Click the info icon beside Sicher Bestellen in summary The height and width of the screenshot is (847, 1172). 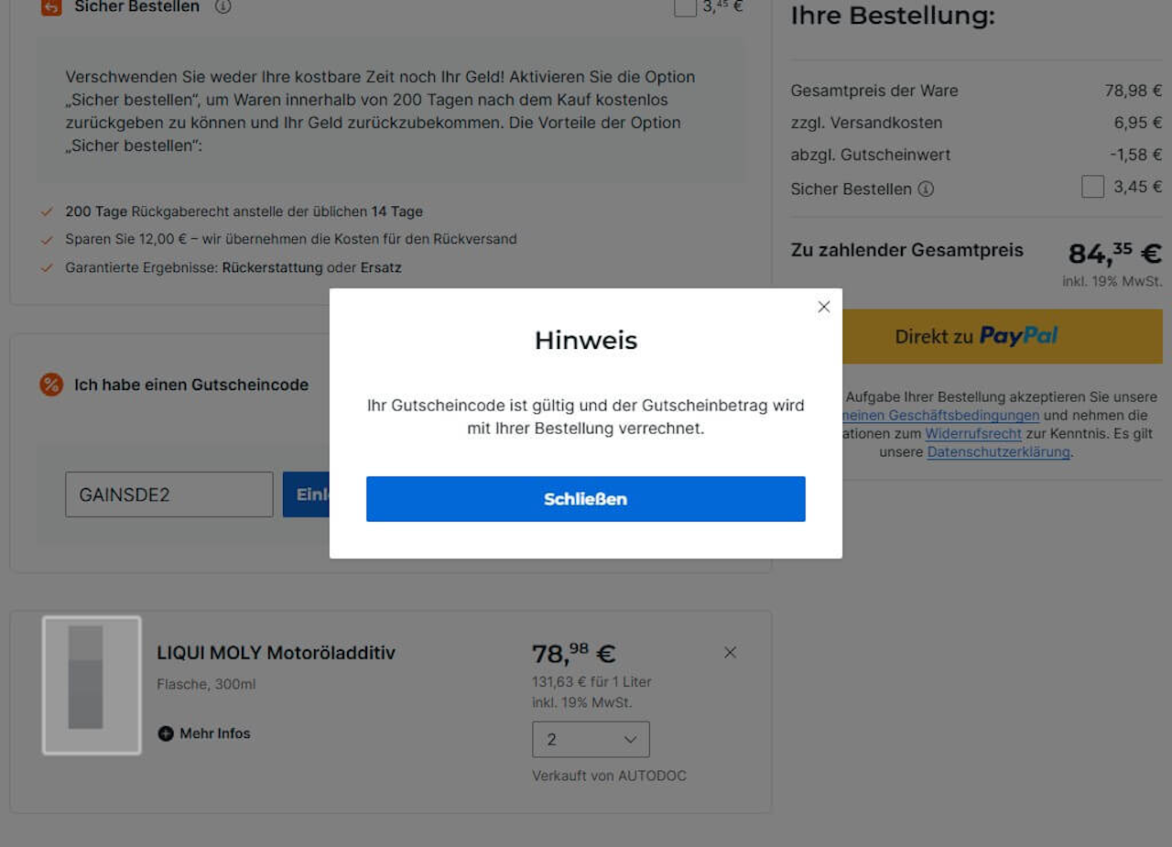pyautogui.click(x=926, y=189)
